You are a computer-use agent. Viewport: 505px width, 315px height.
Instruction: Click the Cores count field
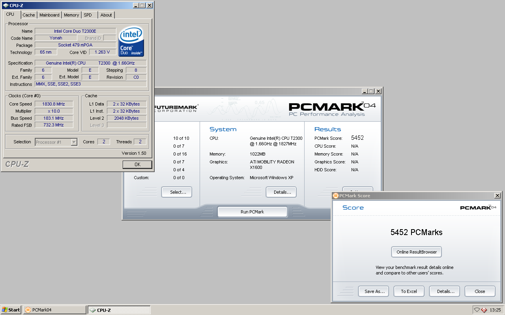(103, 142)
